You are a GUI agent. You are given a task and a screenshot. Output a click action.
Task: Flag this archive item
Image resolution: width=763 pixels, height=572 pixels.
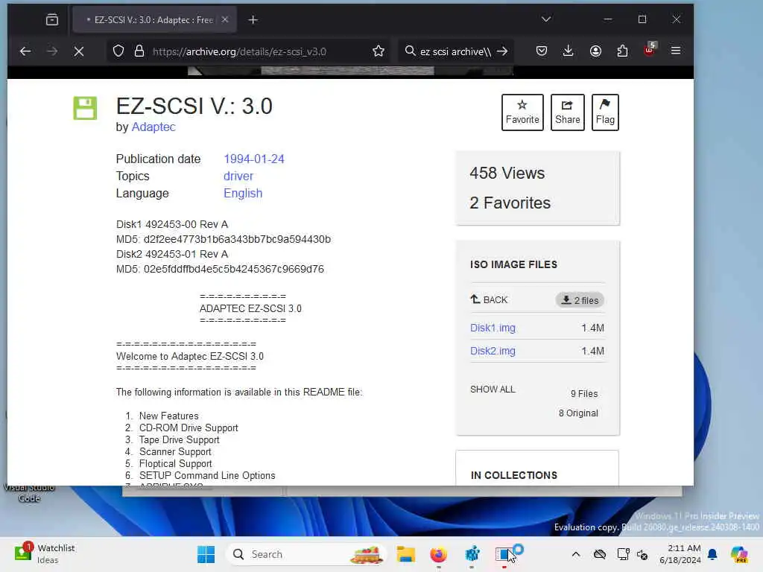605,112
